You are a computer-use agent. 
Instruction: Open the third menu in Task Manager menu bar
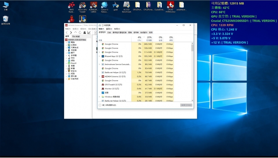click(117, 29)
